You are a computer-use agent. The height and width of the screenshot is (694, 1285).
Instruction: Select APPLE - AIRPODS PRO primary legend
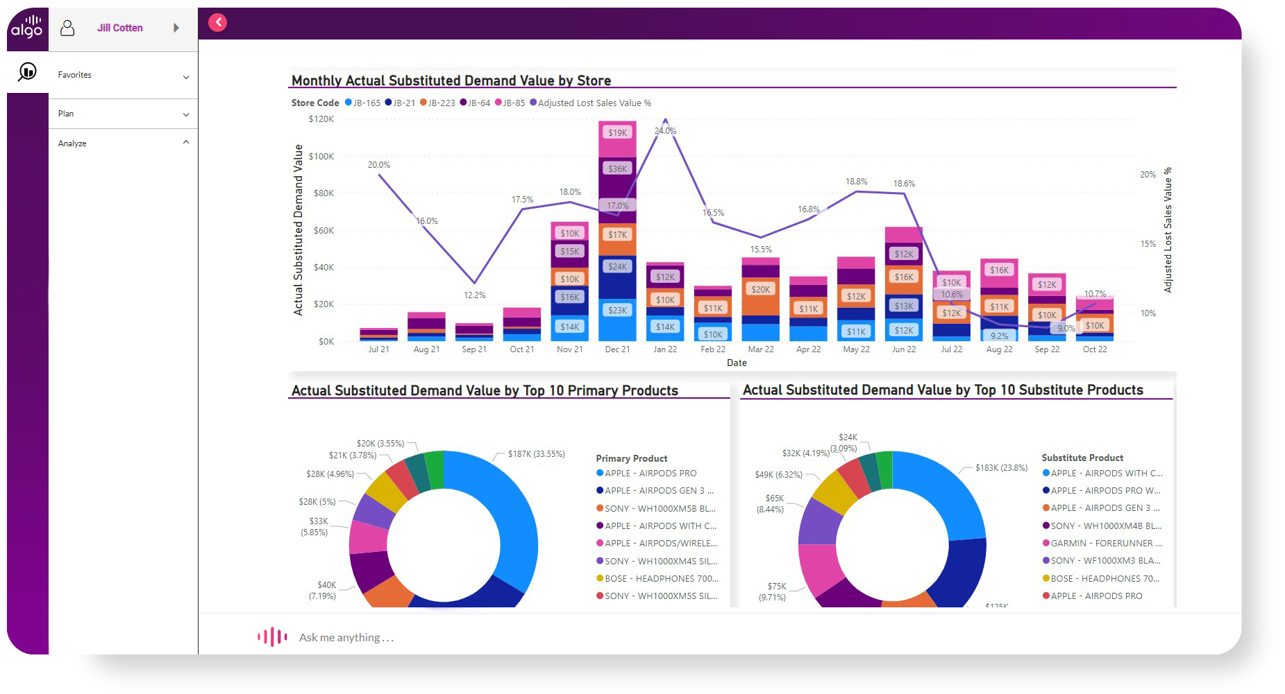(x=646, y=473)
